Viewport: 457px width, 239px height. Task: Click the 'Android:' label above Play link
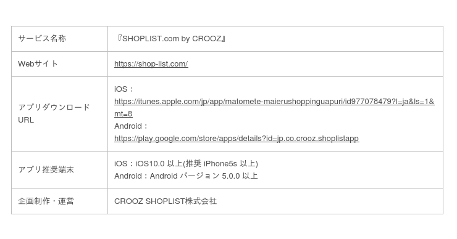click(x=131, y=126)
